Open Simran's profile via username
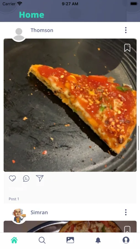140x249 pixels. click(x=39, y=212)
